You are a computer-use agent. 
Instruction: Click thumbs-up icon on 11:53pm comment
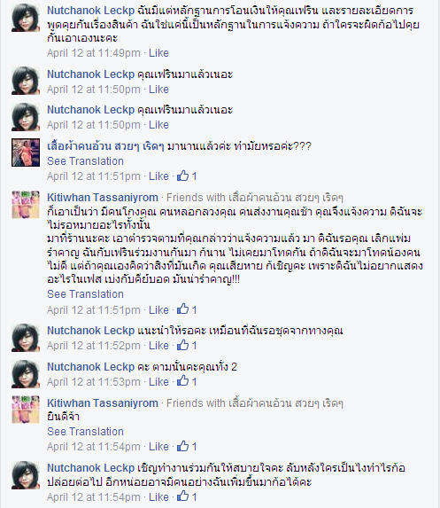(182, 381)
